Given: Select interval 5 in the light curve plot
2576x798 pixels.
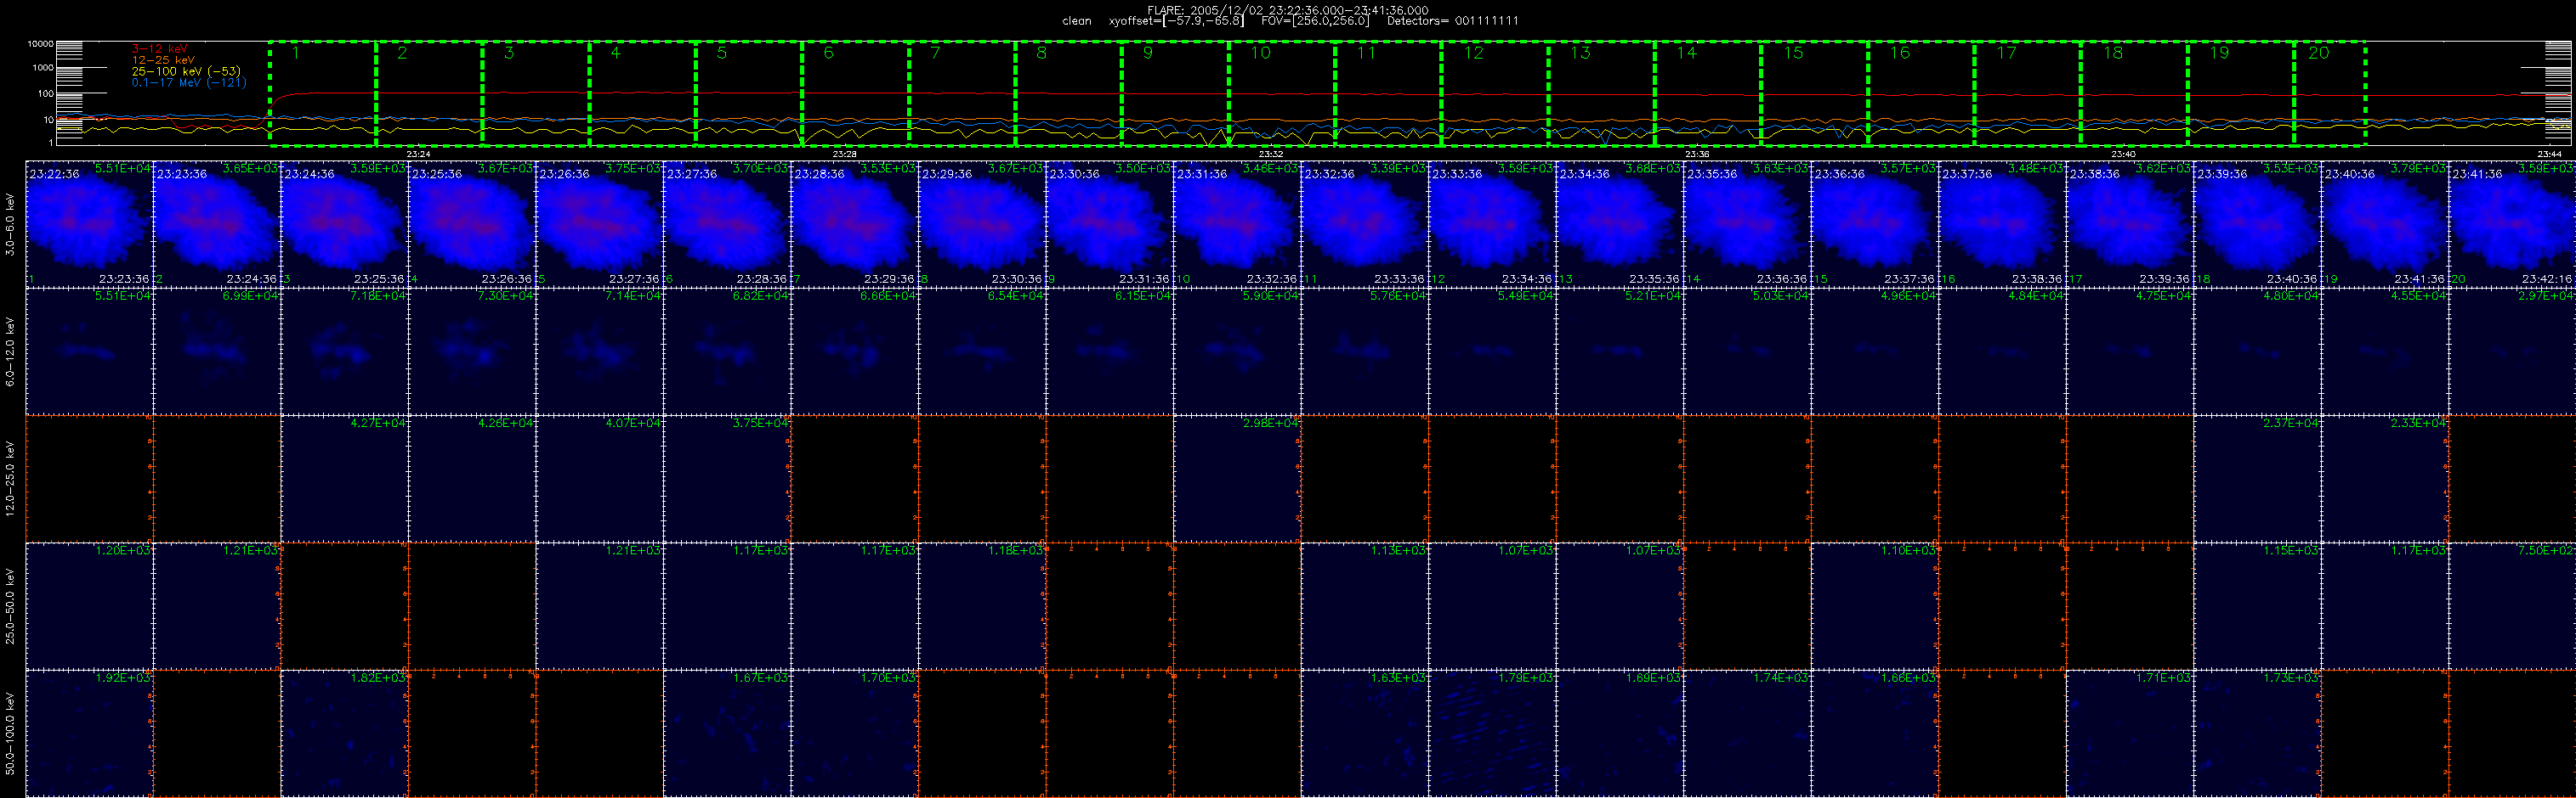Looking at the screenshot, I should [749, 94].
